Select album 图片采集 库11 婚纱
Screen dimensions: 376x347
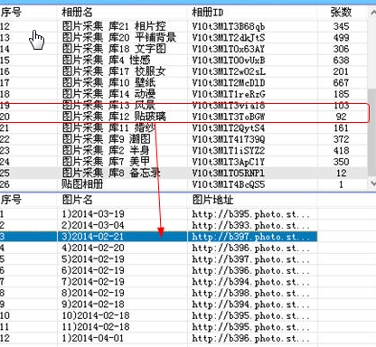coord(108,128)
